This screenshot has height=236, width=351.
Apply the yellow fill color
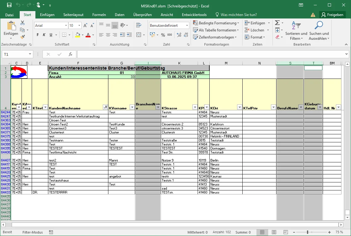click(x=78, y=35)
